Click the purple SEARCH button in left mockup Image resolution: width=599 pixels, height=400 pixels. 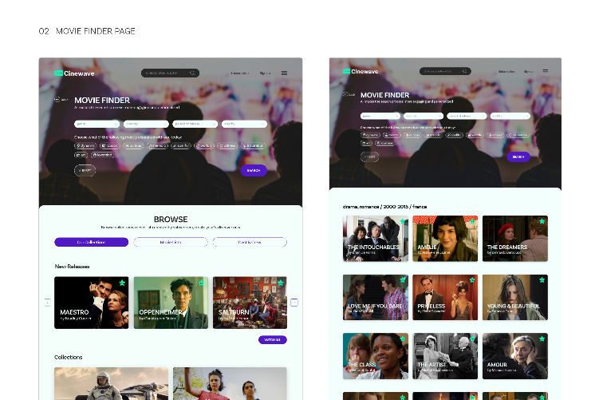(254, 170)
